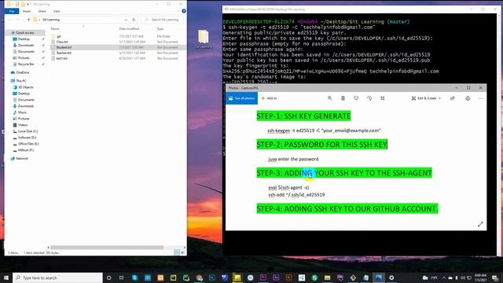Open Recycle Bin under Quick access
The height and width of the screenshot is (283, 503).
click(26, 64)
